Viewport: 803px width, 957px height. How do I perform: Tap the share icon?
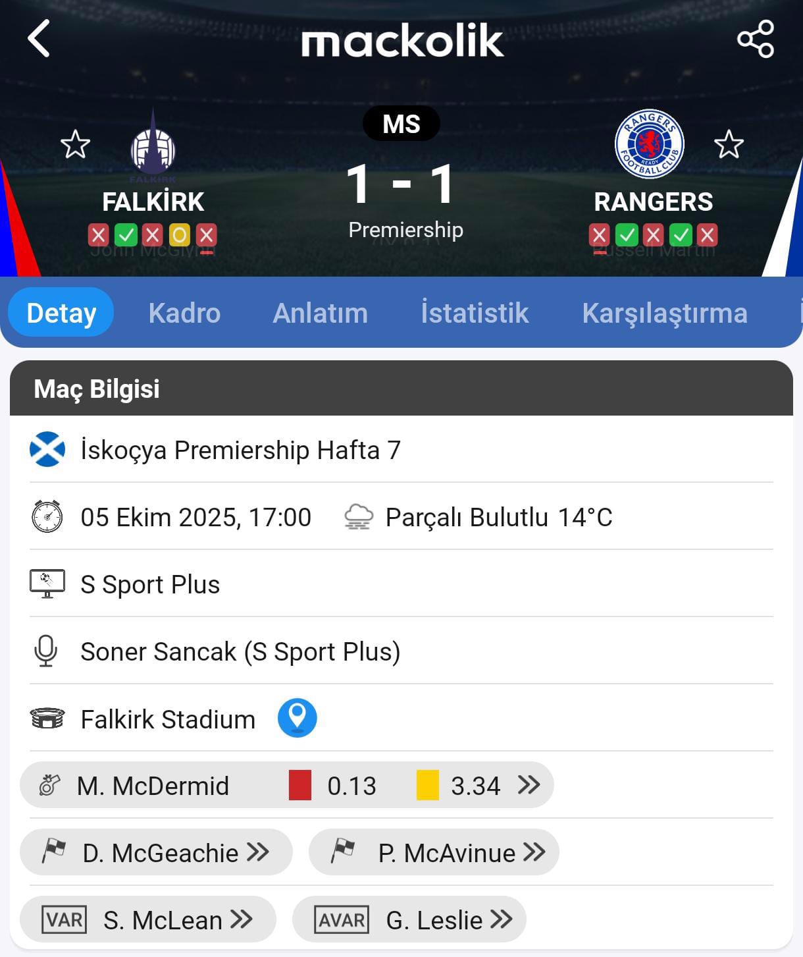pos(755,39)
